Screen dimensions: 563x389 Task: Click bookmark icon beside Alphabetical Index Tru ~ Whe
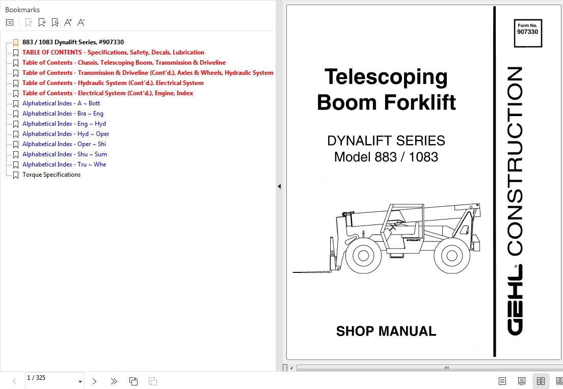(16, 165)
